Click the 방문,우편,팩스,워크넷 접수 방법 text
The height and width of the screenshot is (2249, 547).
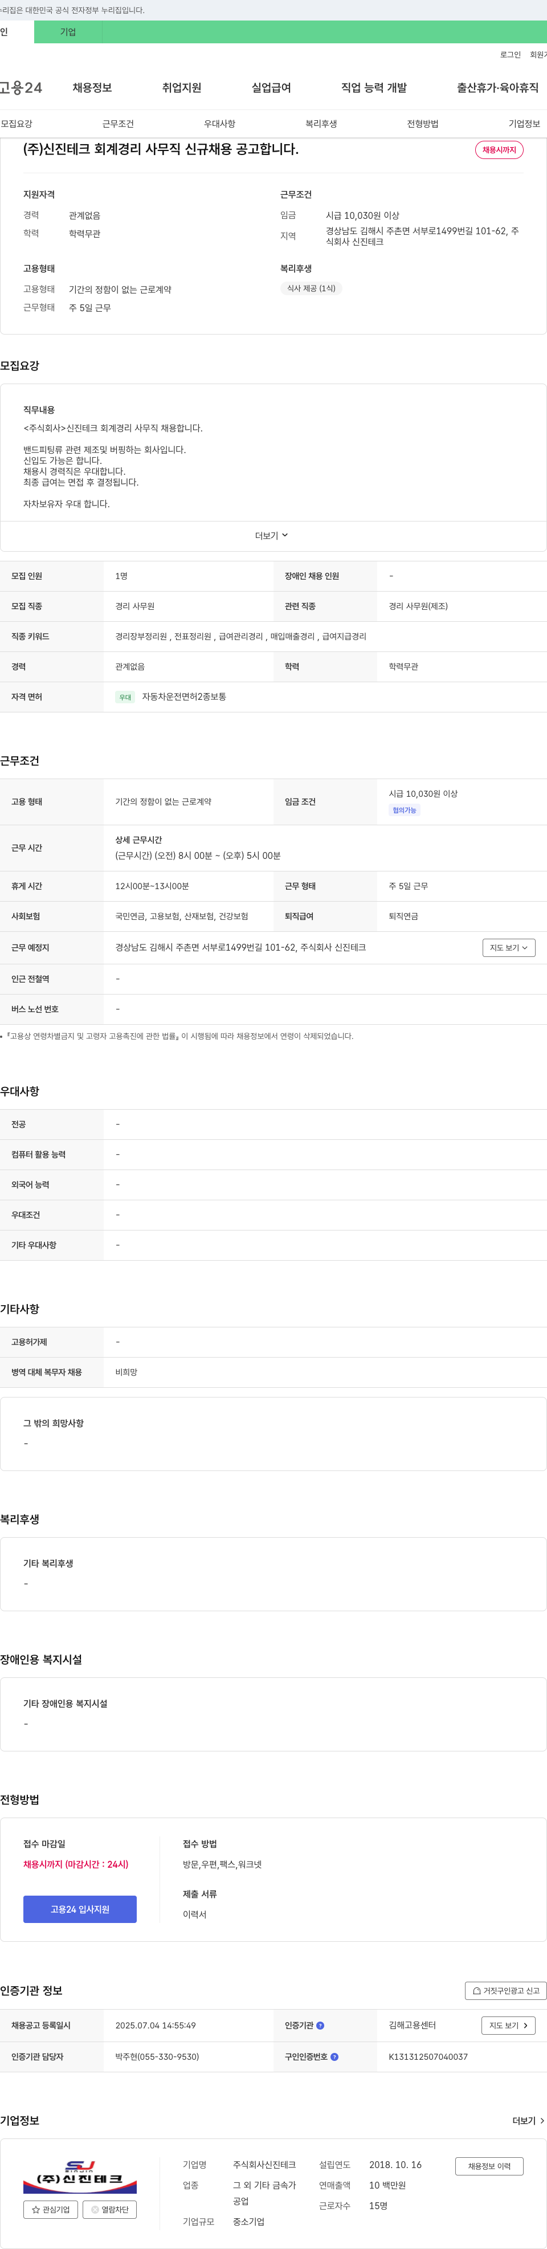pyautogui.click(x=222, y=1864)
